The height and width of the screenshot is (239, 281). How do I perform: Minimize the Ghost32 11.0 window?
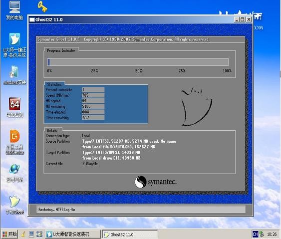point(237,19)
